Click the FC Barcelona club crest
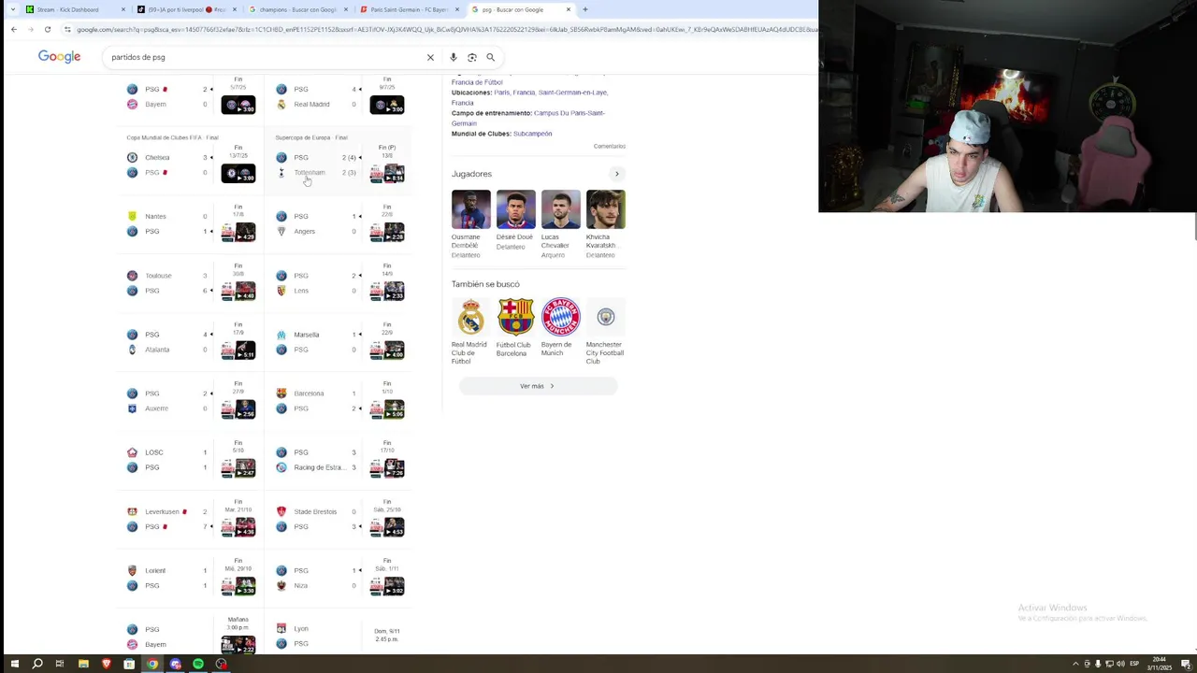Viewport: 1197px width, 673px height. point(515,317)
